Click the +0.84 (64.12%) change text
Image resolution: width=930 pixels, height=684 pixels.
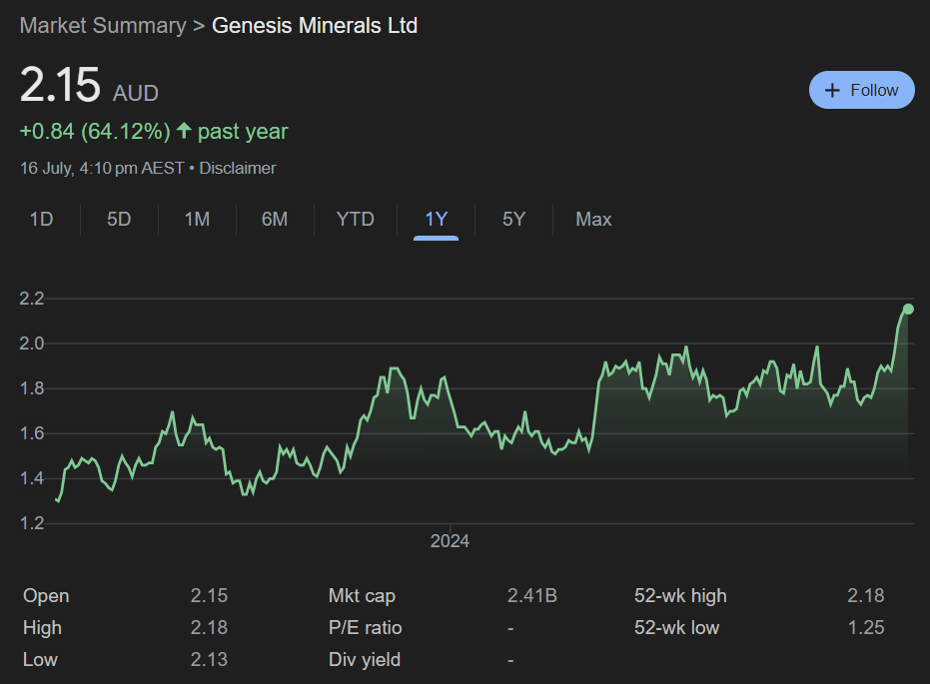coord(95,131)
